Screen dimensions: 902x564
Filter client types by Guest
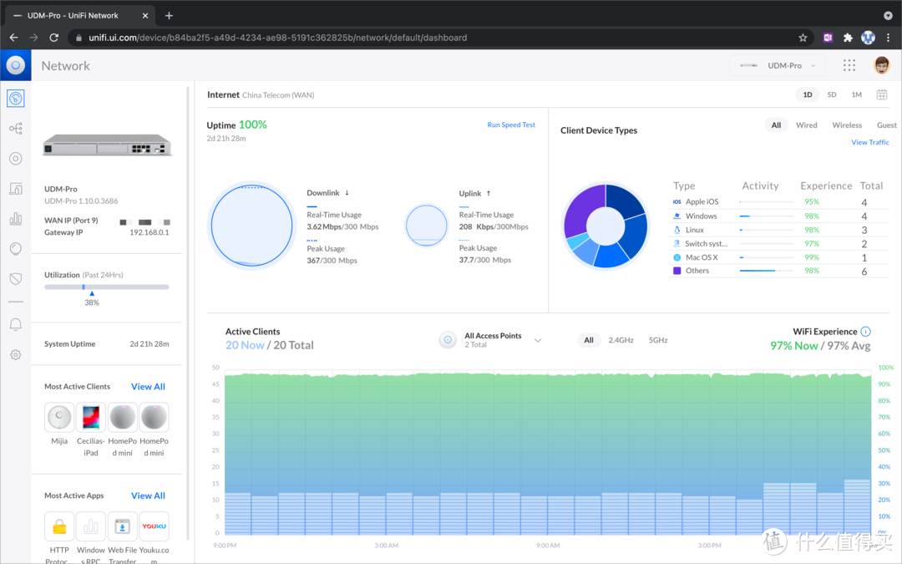click(x=886, y=124)
